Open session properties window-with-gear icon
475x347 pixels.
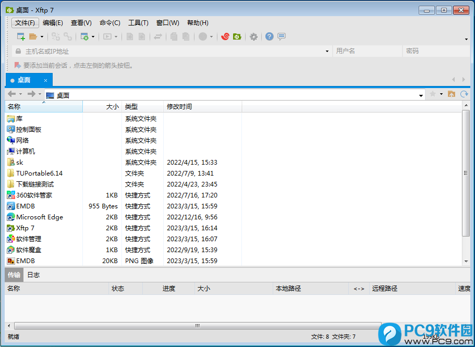coord(84,36)
